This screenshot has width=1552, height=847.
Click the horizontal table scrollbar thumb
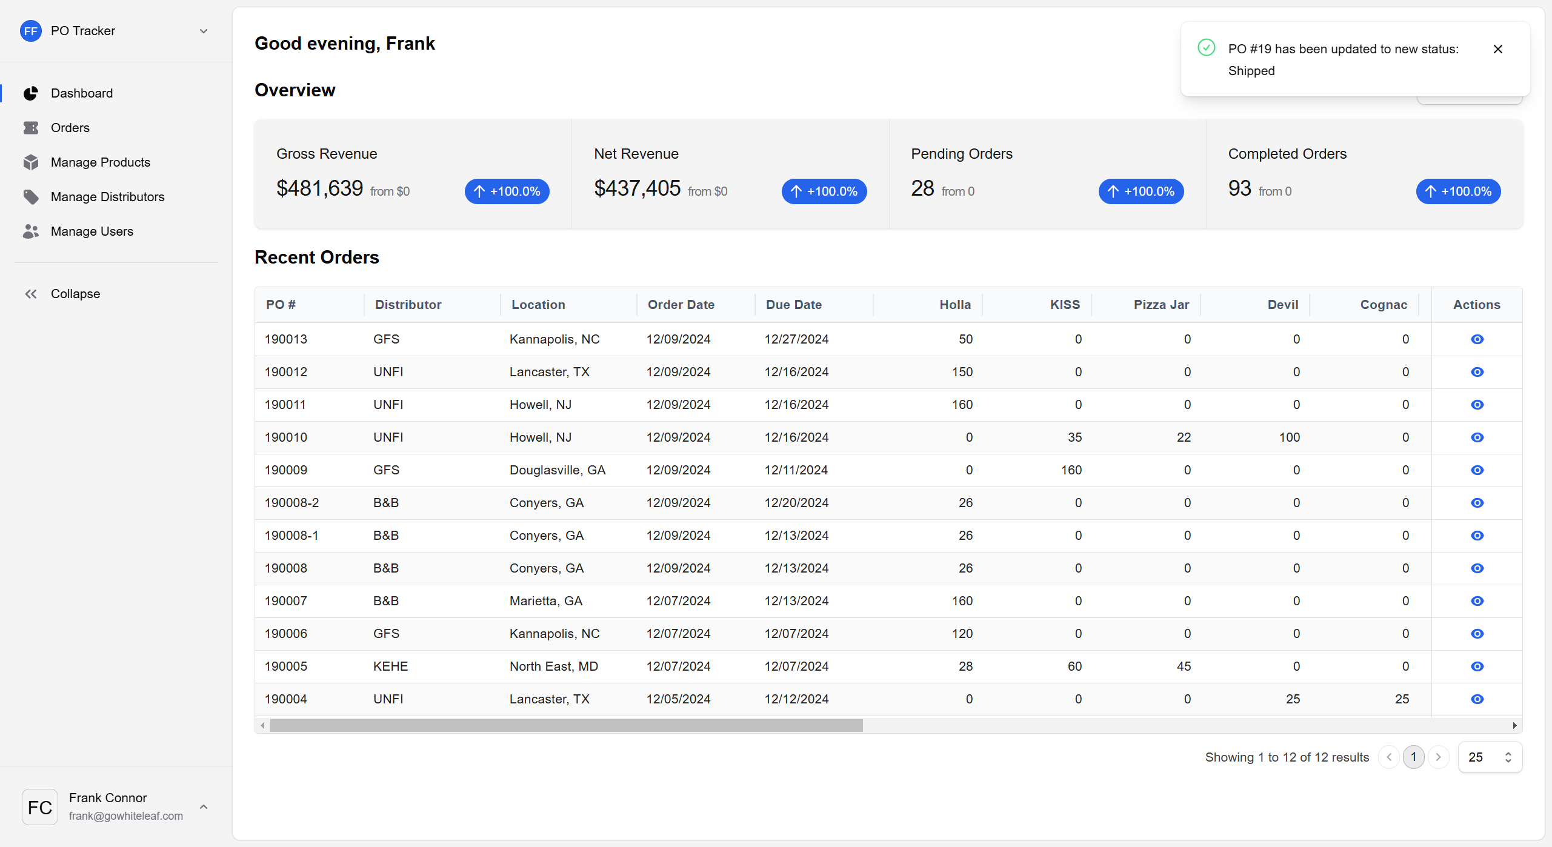pyautogui.click(x=566, y=726)
